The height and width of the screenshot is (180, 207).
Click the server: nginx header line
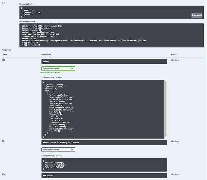[29, 39]
